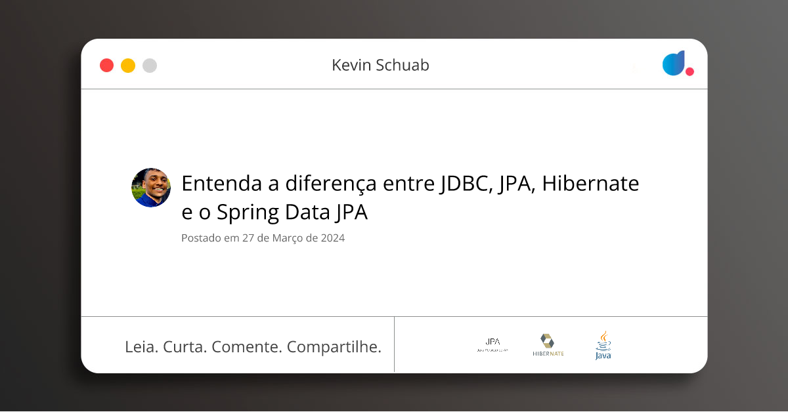Click the blue D-shaped brand logo
Viewport: 788px width, 412px height.
click(x=674, y=63)
